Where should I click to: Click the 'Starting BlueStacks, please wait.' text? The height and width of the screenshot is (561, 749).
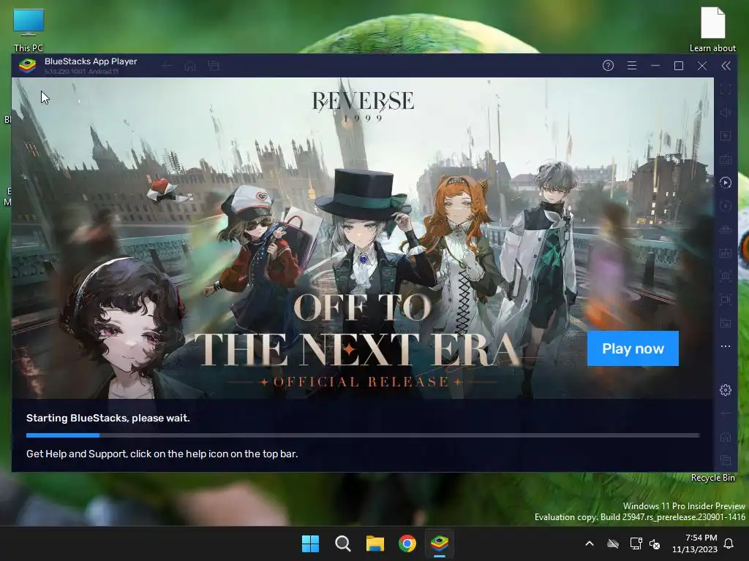(108, 419)
